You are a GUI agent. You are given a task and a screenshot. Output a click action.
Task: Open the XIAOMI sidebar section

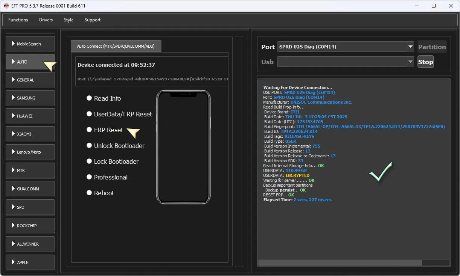point(30,134)
